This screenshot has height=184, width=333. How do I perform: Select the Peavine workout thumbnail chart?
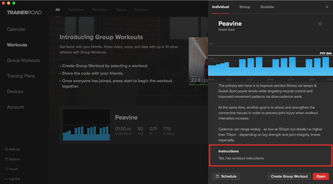point(86,125)
